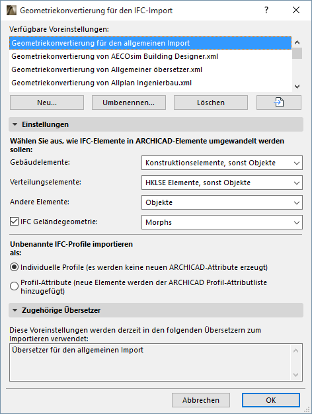Click the preset list scroll-down arrow
The width and height of the screenshot is (312, 414).
tap(297, 87)
